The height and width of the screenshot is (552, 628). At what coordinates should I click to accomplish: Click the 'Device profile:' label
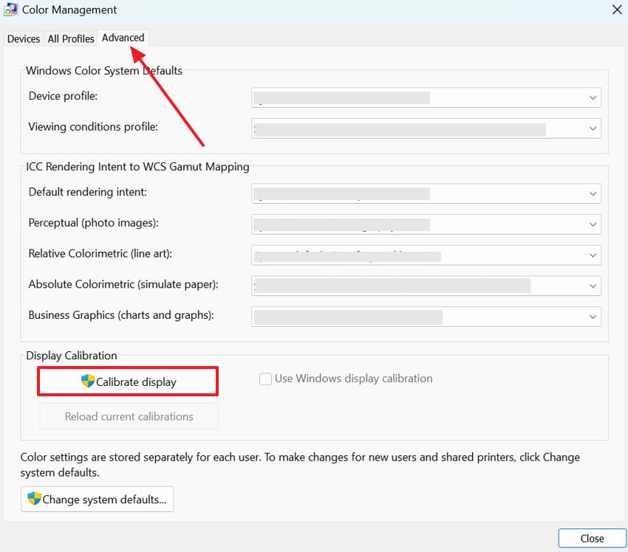pos(63,96)
